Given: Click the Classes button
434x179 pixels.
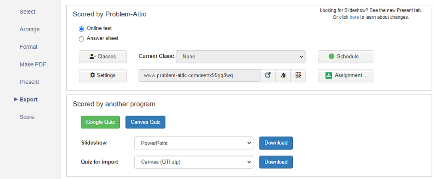Looking at the screenshot, I should (103, 57).
